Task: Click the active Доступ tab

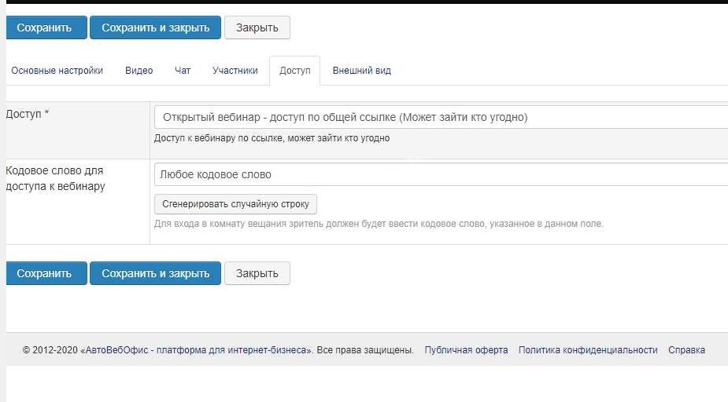Action: 295,71
